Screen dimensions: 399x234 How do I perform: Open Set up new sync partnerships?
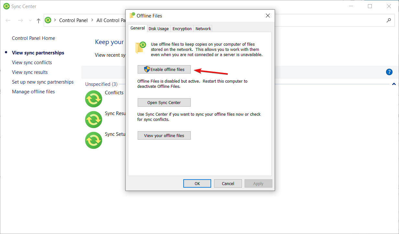click(x=43, y=82)
